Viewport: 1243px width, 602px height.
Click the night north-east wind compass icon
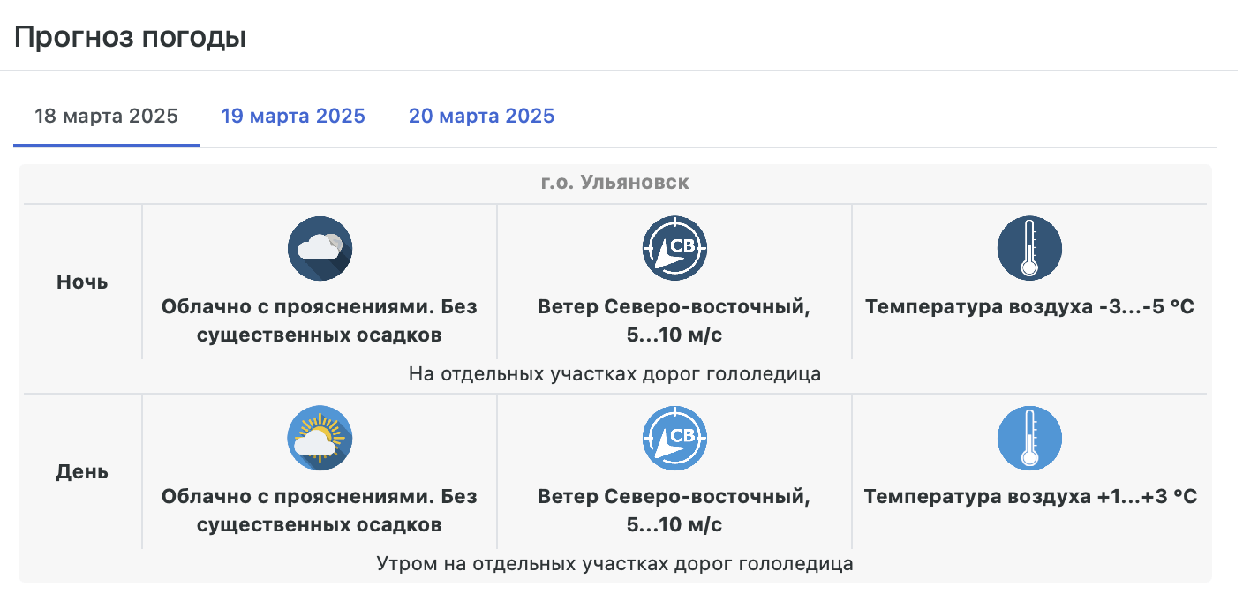click(x=674, y=249)
